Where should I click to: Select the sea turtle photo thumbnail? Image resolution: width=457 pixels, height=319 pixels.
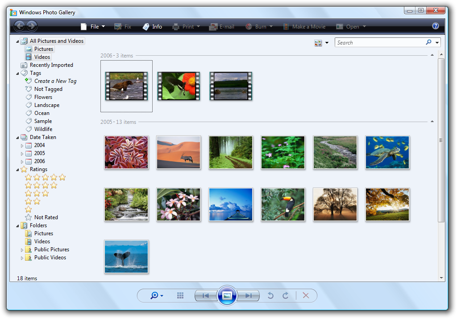tap(387, 152)
